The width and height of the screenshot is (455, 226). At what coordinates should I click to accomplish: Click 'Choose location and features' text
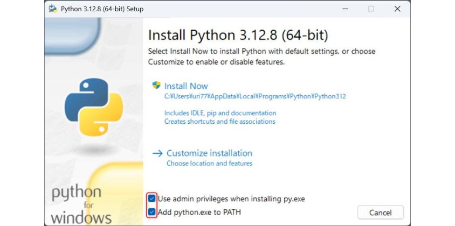pyautogui.click(x=209, y=164)
